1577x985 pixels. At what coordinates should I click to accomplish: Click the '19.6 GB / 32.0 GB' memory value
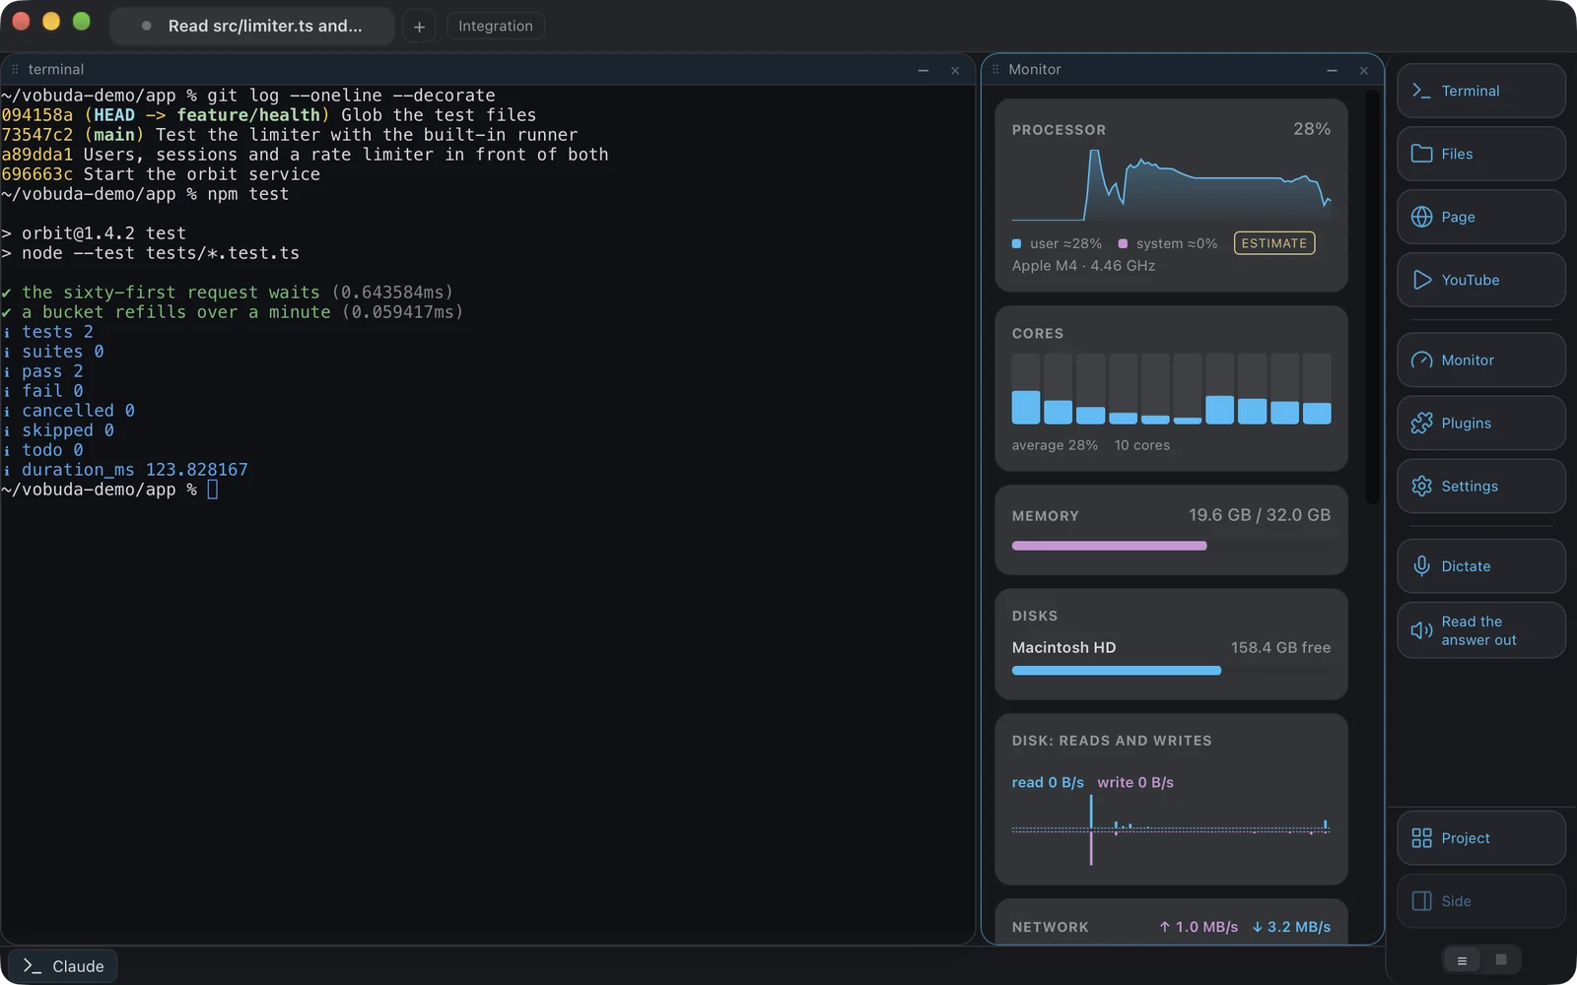pos(1259,515)
